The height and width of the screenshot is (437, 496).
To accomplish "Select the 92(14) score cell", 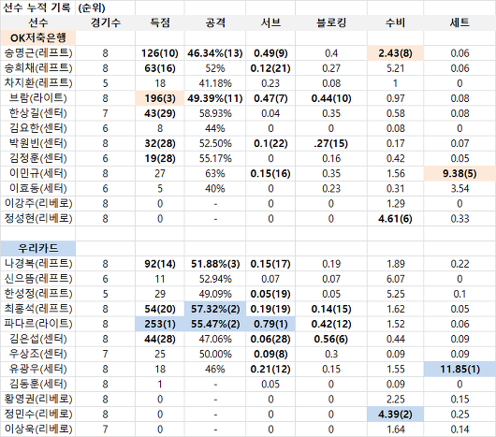I will (160, 264).
